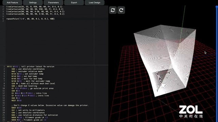
Task: Click the 'G80 ; mesh bed leveling' line
Action: pyautogui.click(x=24, y=86)
